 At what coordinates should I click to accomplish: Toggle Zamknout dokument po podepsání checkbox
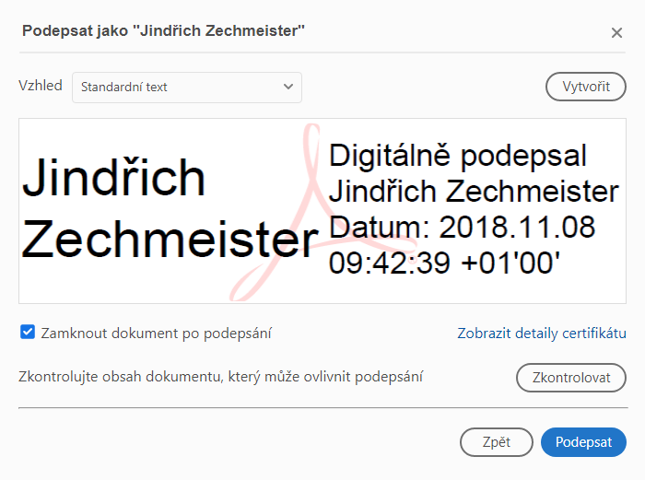click(x=28, y=332)
